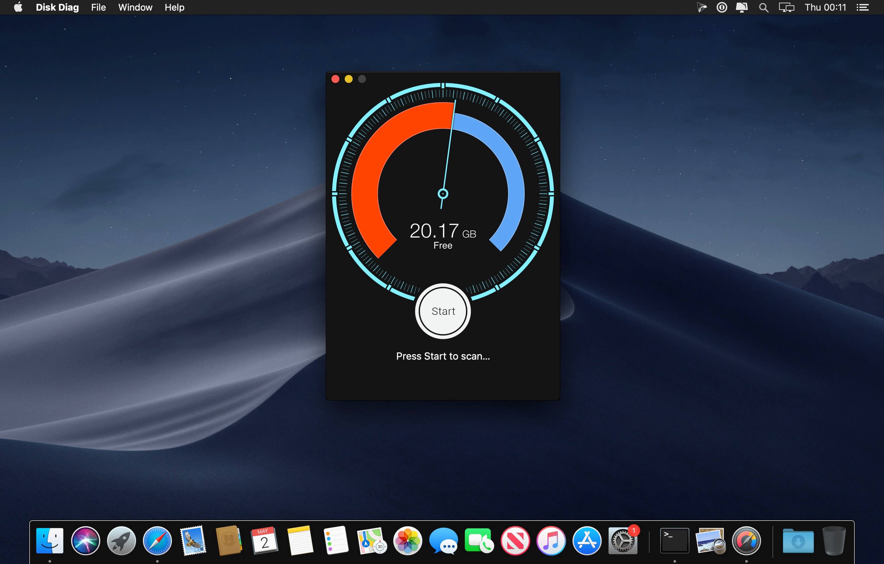Open iTunes music icon in Dock
884x564 pixels.
tap(551, 540)
